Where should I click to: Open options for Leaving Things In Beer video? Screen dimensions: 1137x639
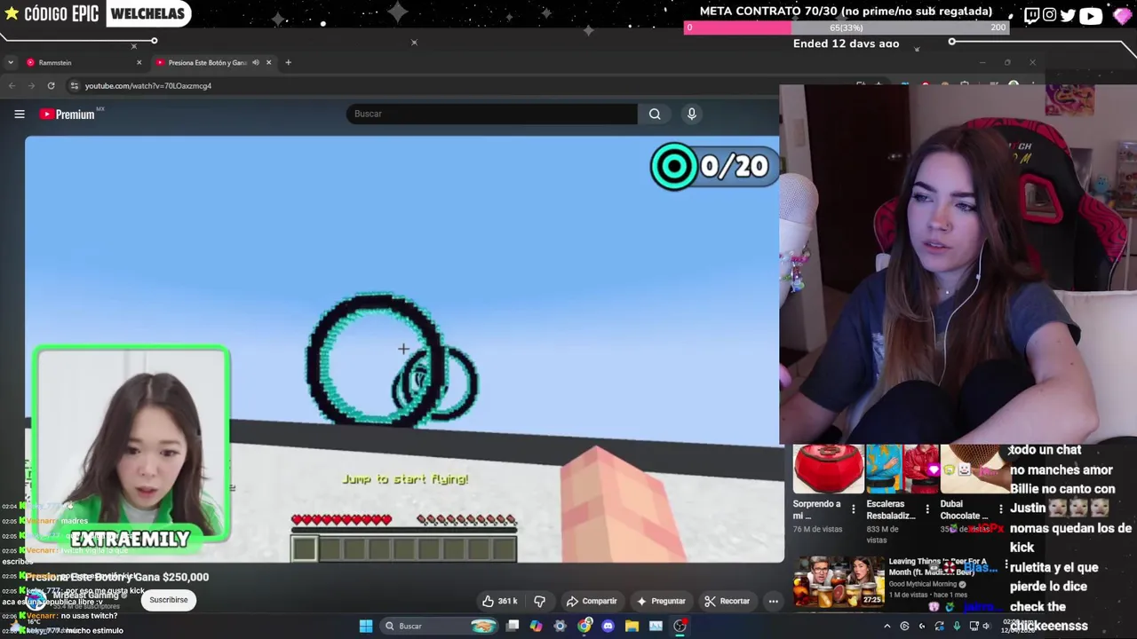(x=1006, y=565)
